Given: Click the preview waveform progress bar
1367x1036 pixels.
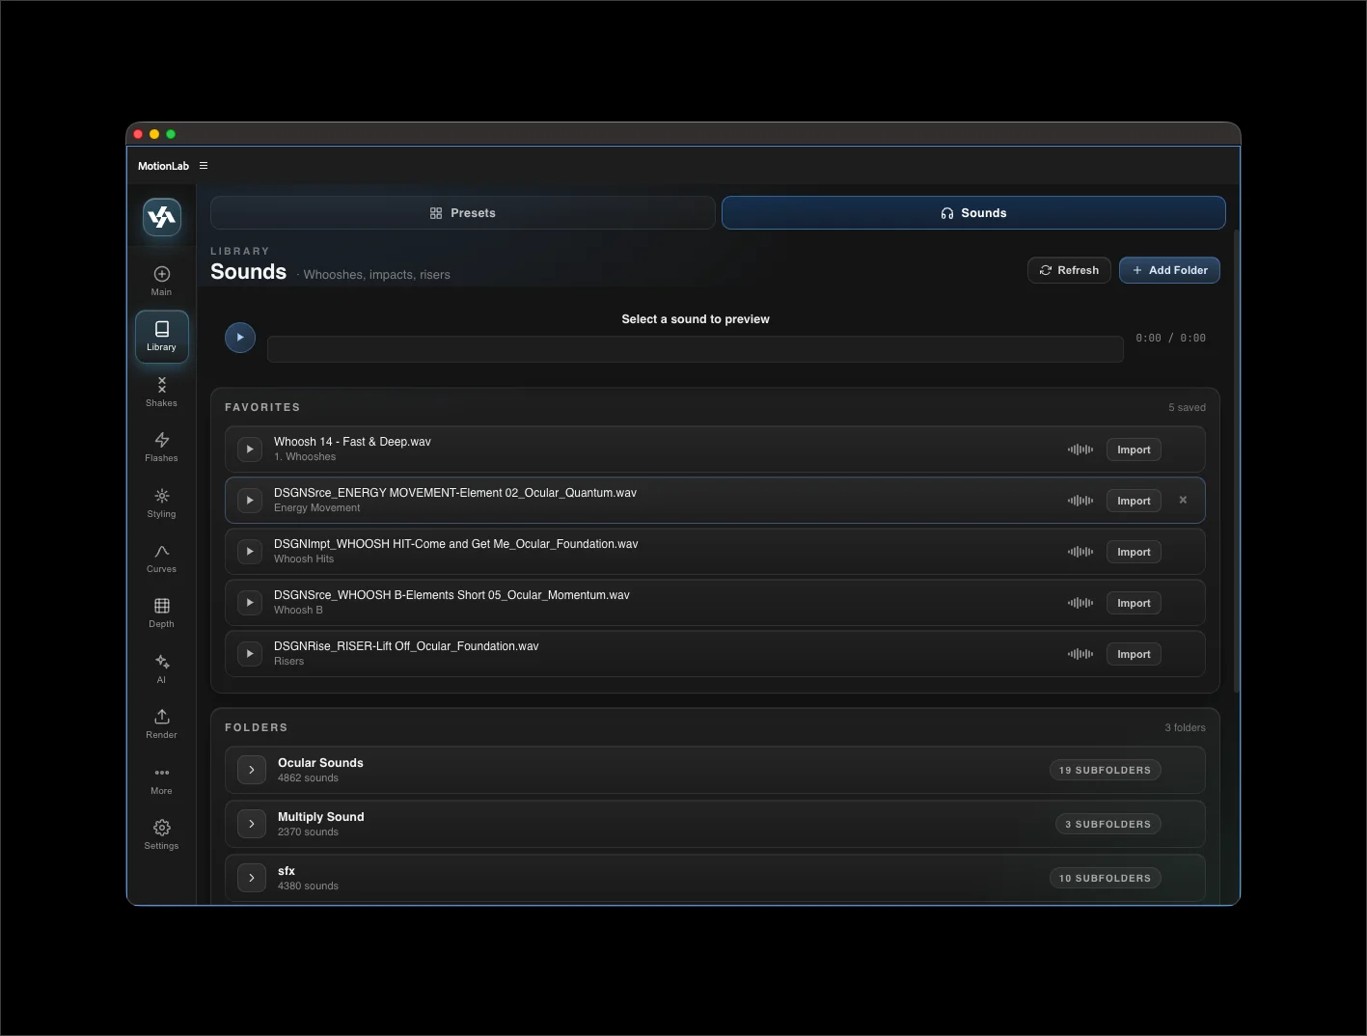Looking at the screenshot, I should point(696,349).
